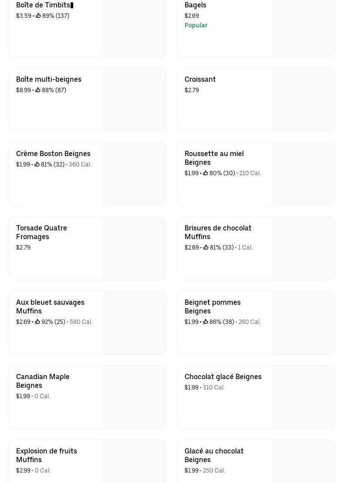Click the Croissant image placeholder
Viewport: 350px width, 483px height.
303,100
